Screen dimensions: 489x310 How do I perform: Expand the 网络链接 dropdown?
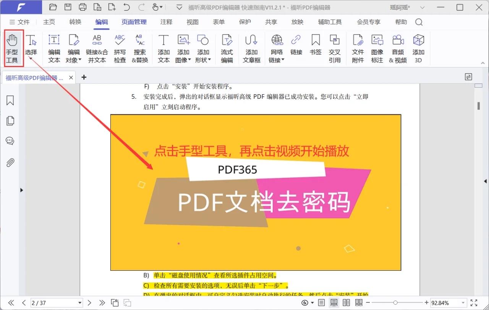click(x=283, y=60)
